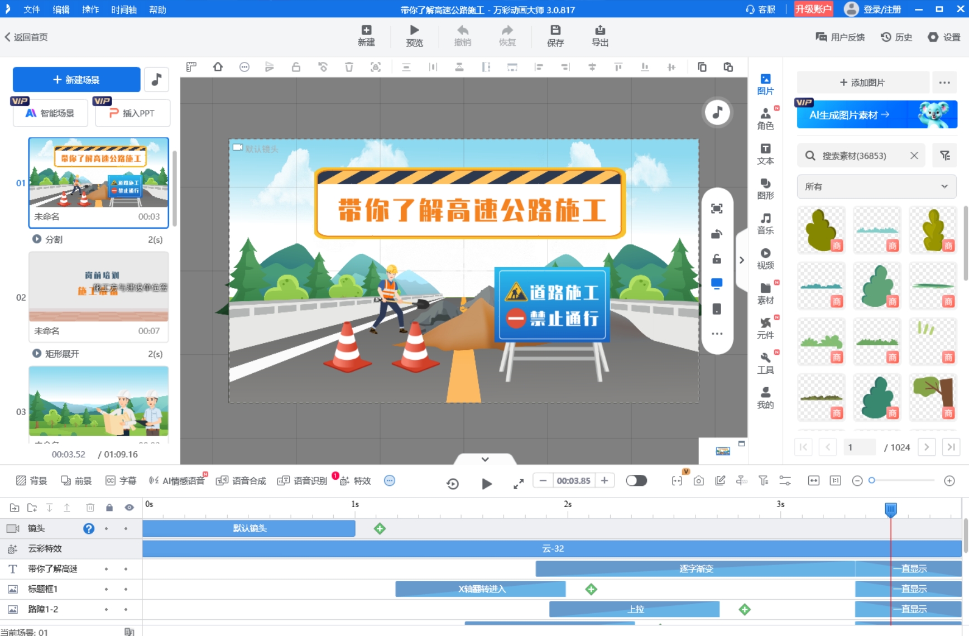Click the 新建场景 button
The image size is (969, 636).
pos(76,80)
